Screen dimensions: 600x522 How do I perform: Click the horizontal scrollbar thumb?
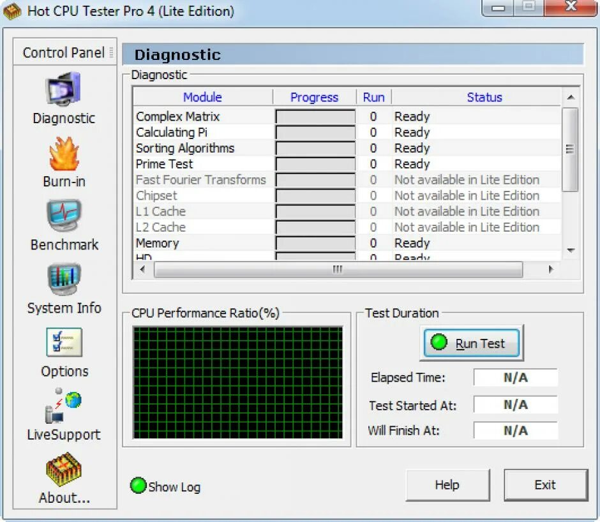tap(338, 269)
